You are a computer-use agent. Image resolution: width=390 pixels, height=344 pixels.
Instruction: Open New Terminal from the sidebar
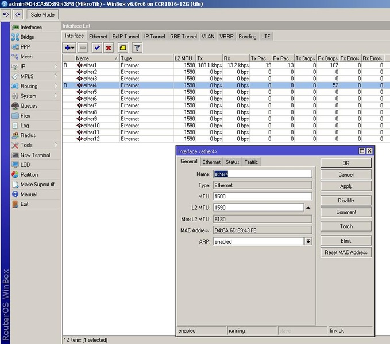[x=35, y=155]
